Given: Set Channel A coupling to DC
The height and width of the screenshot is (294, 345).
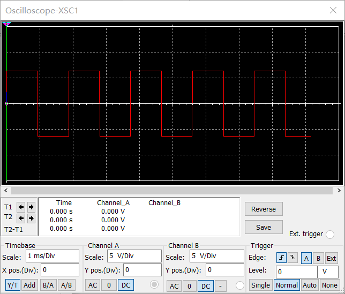Looking at the screenshot, I should point(126,285).
